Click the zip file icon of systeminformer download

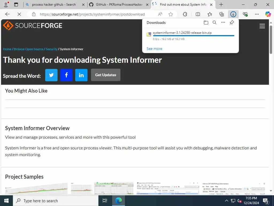click(149, 34)
